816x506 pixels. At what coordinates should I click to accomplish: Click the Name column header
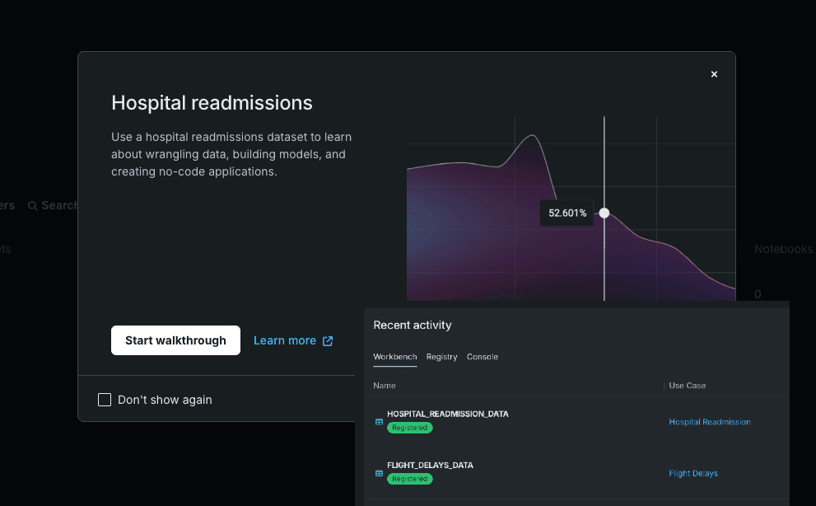(x=385, y=386)
